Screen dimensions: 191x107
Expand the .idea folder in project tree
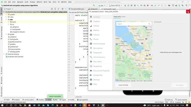pyautogui.click(x=6, y=17)
